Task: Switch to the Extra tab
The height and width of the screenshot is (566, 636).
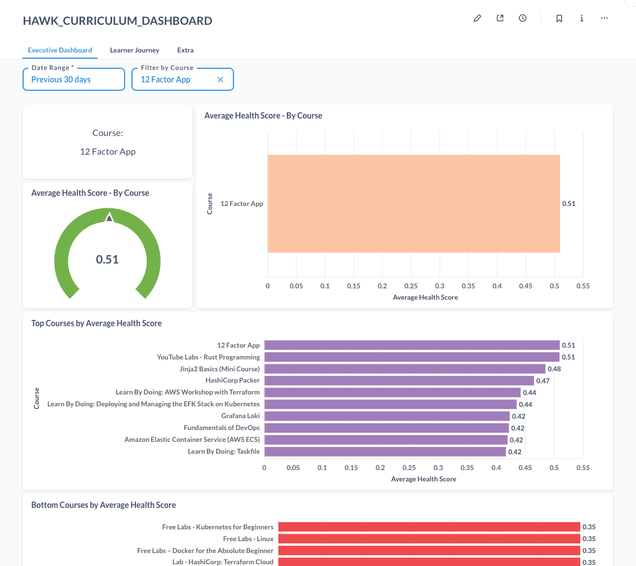Action: 185,50
